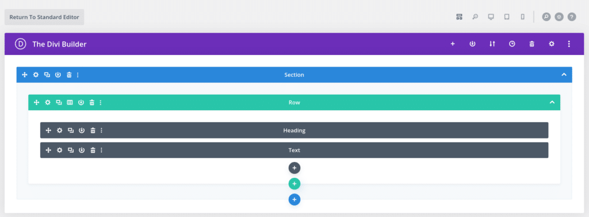Open Heading module settings gear
589x217 pixels.
click(60, 130)
